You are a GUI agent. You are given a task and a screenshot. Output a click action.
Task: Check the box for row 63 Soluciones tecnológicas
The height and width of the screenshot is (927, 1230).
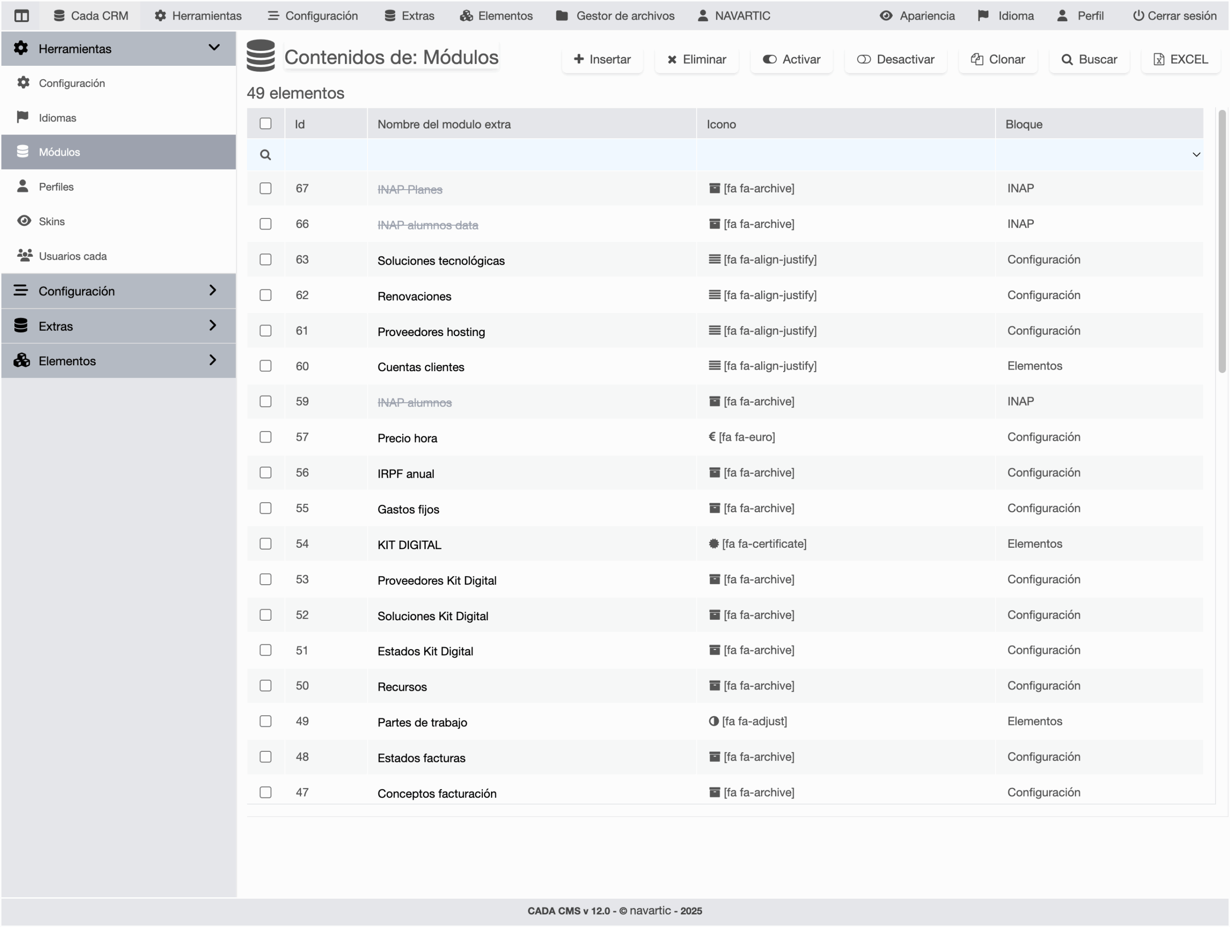(x=265, y=259)
